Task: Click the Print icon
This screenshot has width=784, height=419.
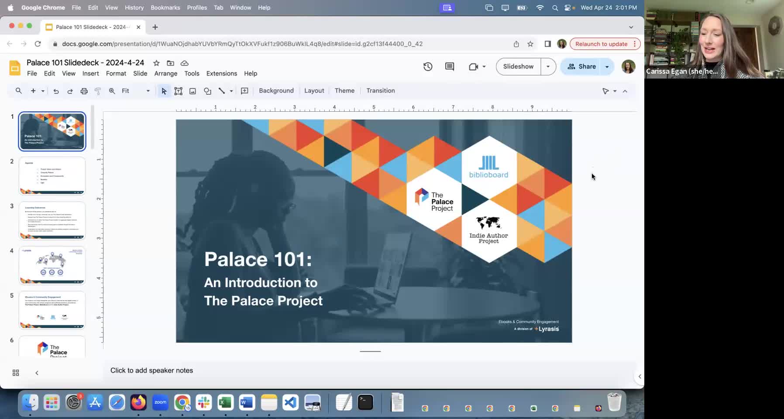Action: pos(84,91)
